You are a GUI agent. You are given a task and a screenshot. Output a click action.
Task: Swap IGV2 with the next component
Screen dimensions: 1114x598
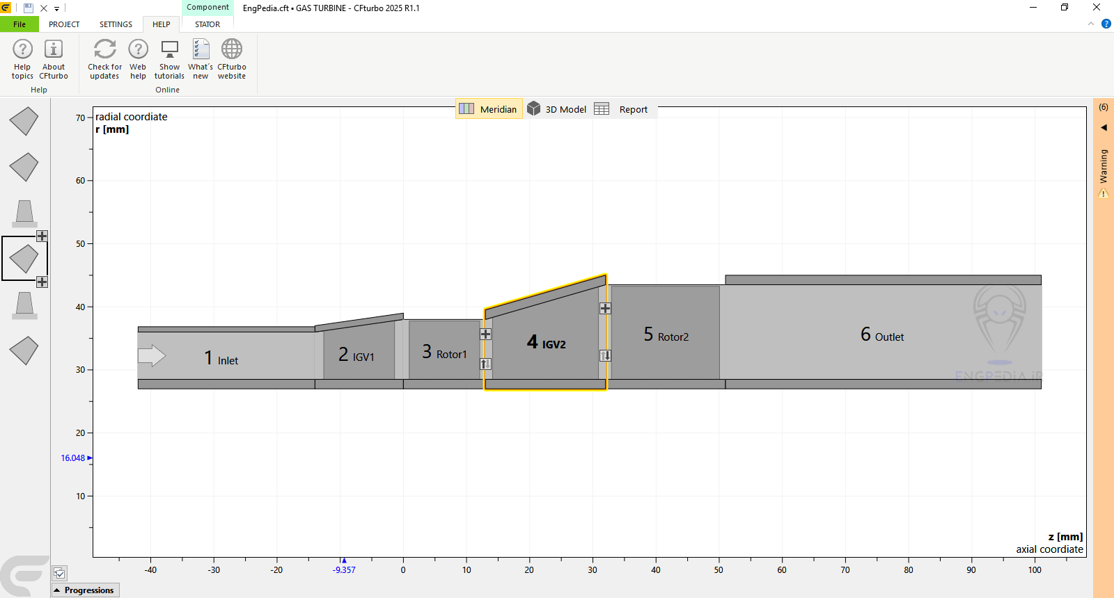606,355
